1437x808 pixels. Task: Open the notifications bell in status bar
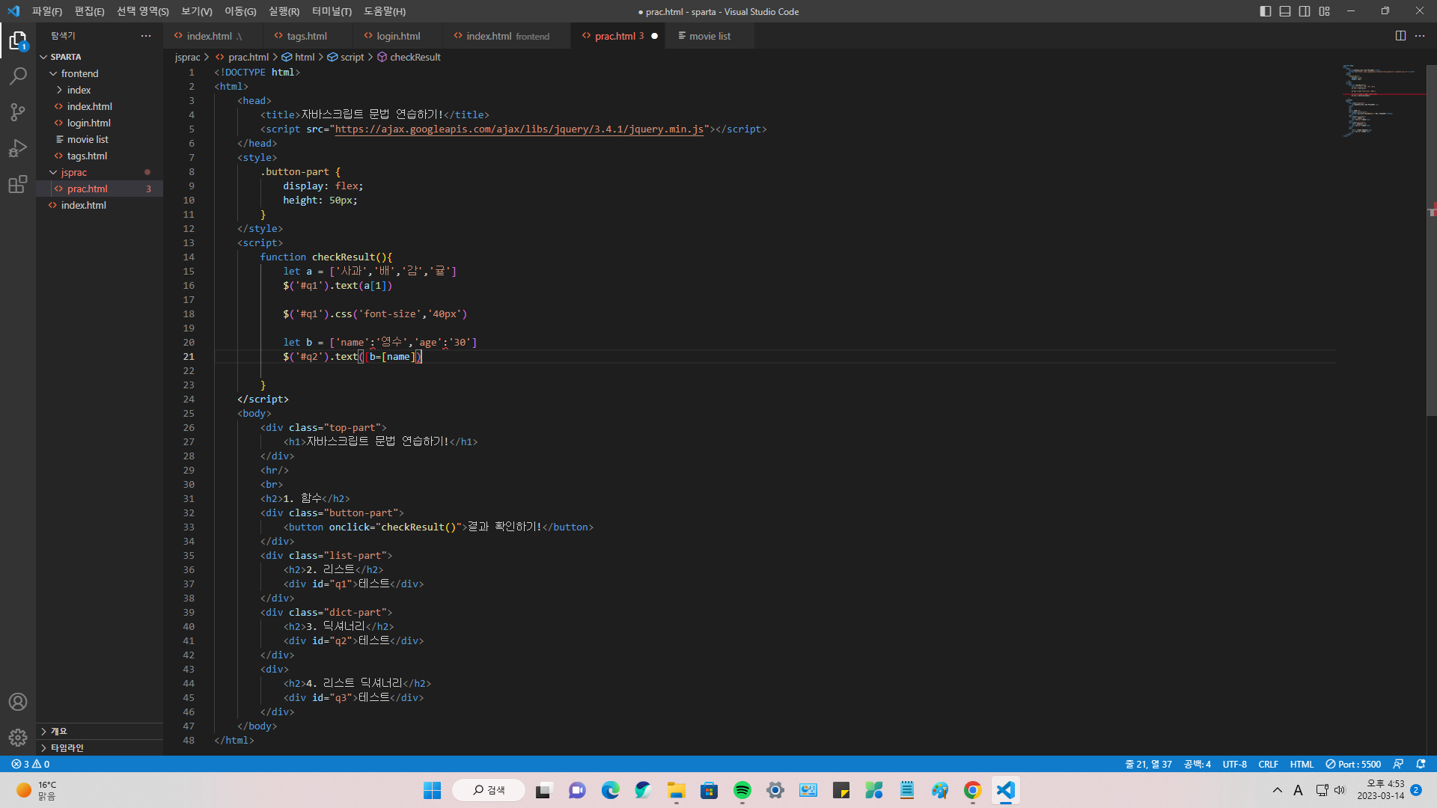point(1421,764)
